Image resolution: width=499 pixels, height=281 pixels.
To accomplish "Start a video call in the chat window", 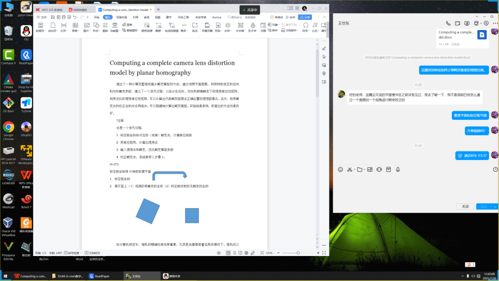I will [x=457, y=23].
